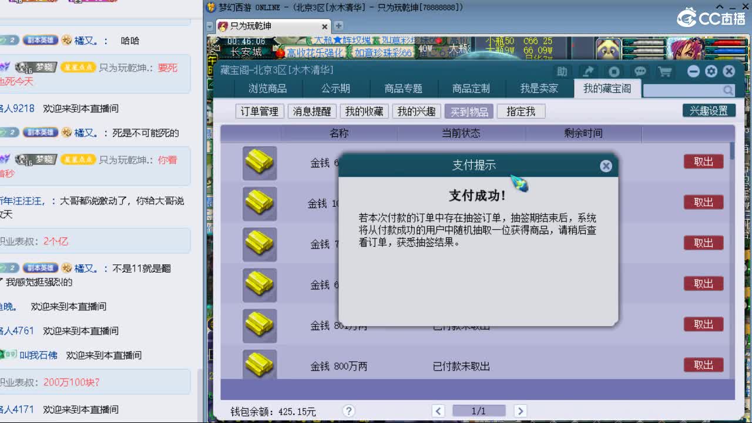Click the 支付成功! heading text
The image size is (752, 423).
pos(478,196)
